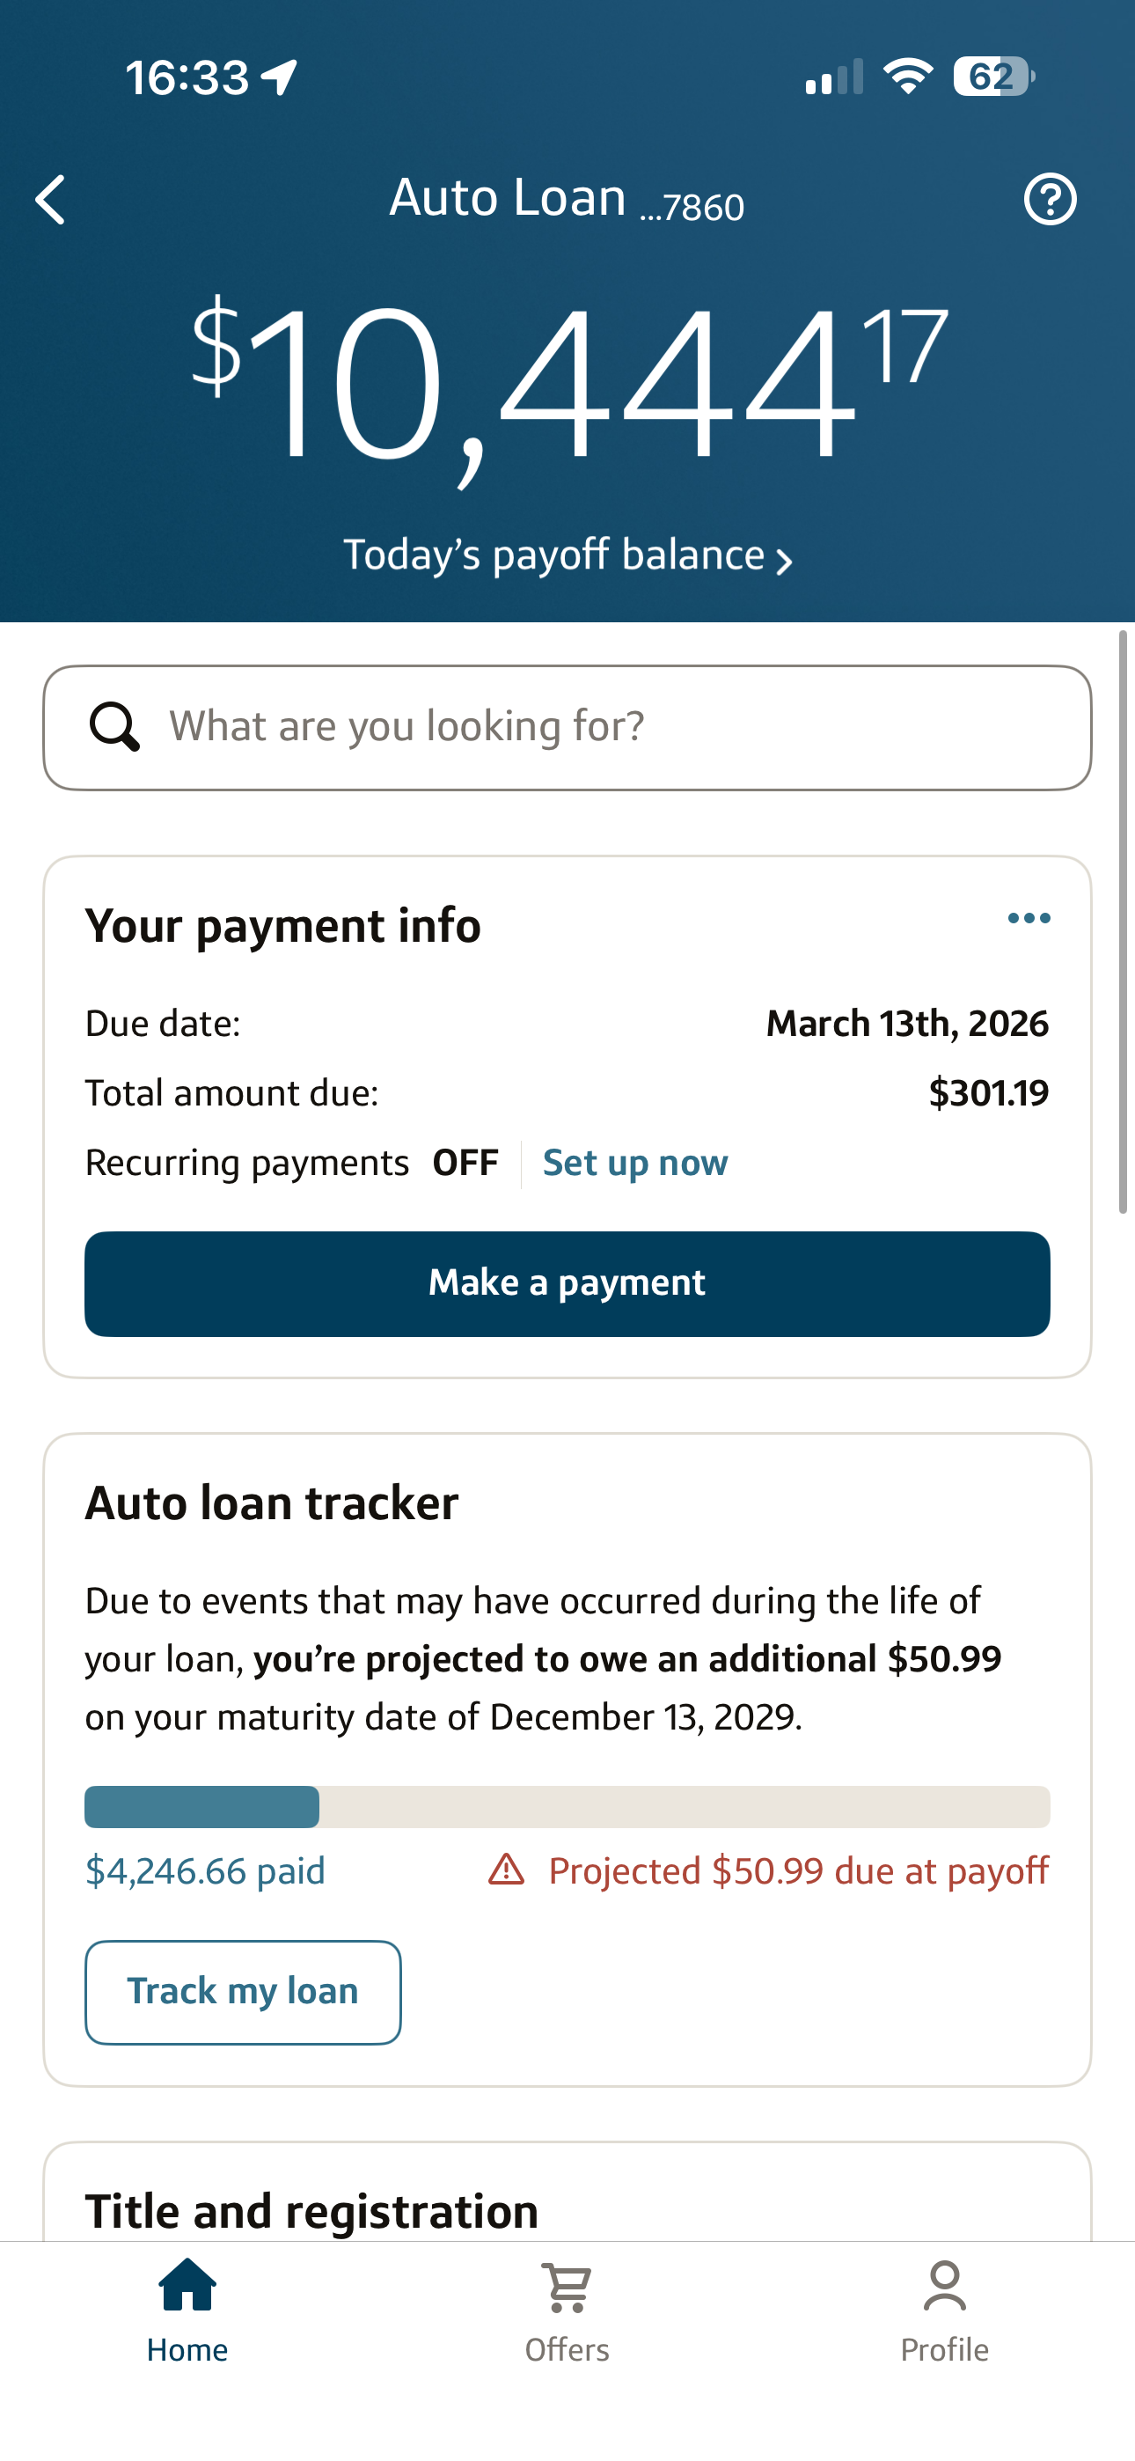Expand Today's payoff balance chevron

784,561
